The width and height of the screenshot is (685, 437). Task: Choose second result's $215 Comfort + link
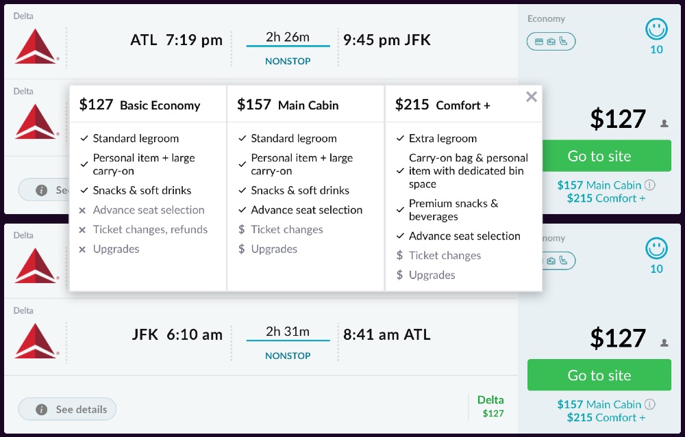point(606,418)
